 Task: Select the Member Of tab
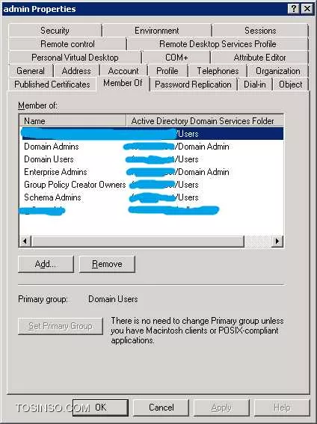click(x=123, y=83)
